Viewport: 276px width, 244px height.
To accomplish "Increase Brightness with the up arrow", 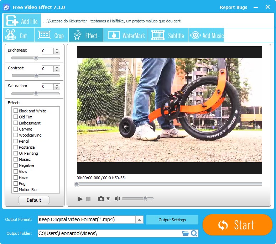I will [57, 49].
